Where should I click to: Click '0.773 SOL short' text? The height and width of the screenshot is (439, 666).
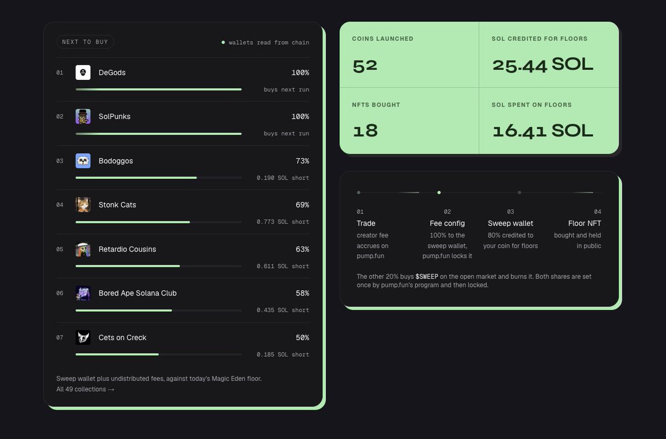point(283,222)
